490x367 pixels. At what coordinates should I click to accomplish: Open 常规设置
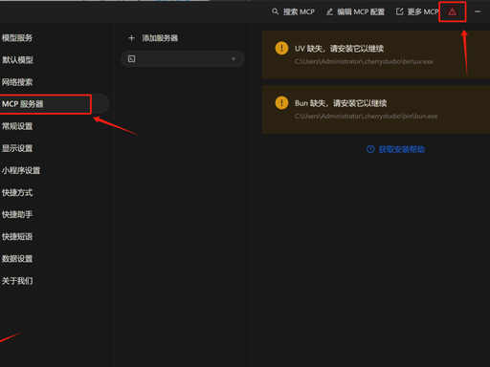(17, 126)
